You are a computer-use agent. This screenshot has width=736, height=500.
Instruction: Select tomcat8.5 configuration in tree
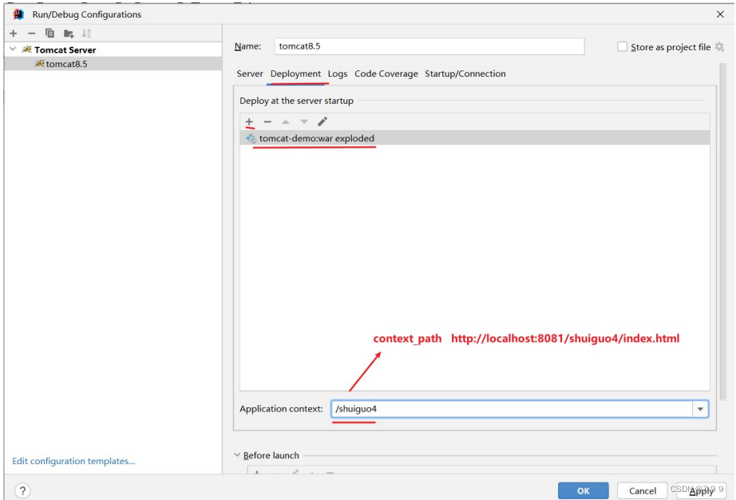(x=113, y=64)
